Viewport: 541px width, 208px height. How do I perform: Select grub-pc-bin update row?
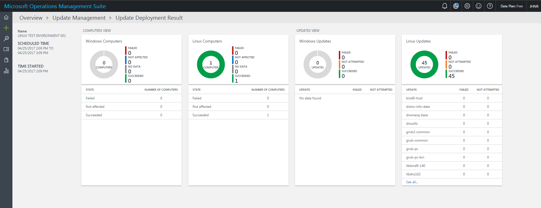click(x=452, y=157)
